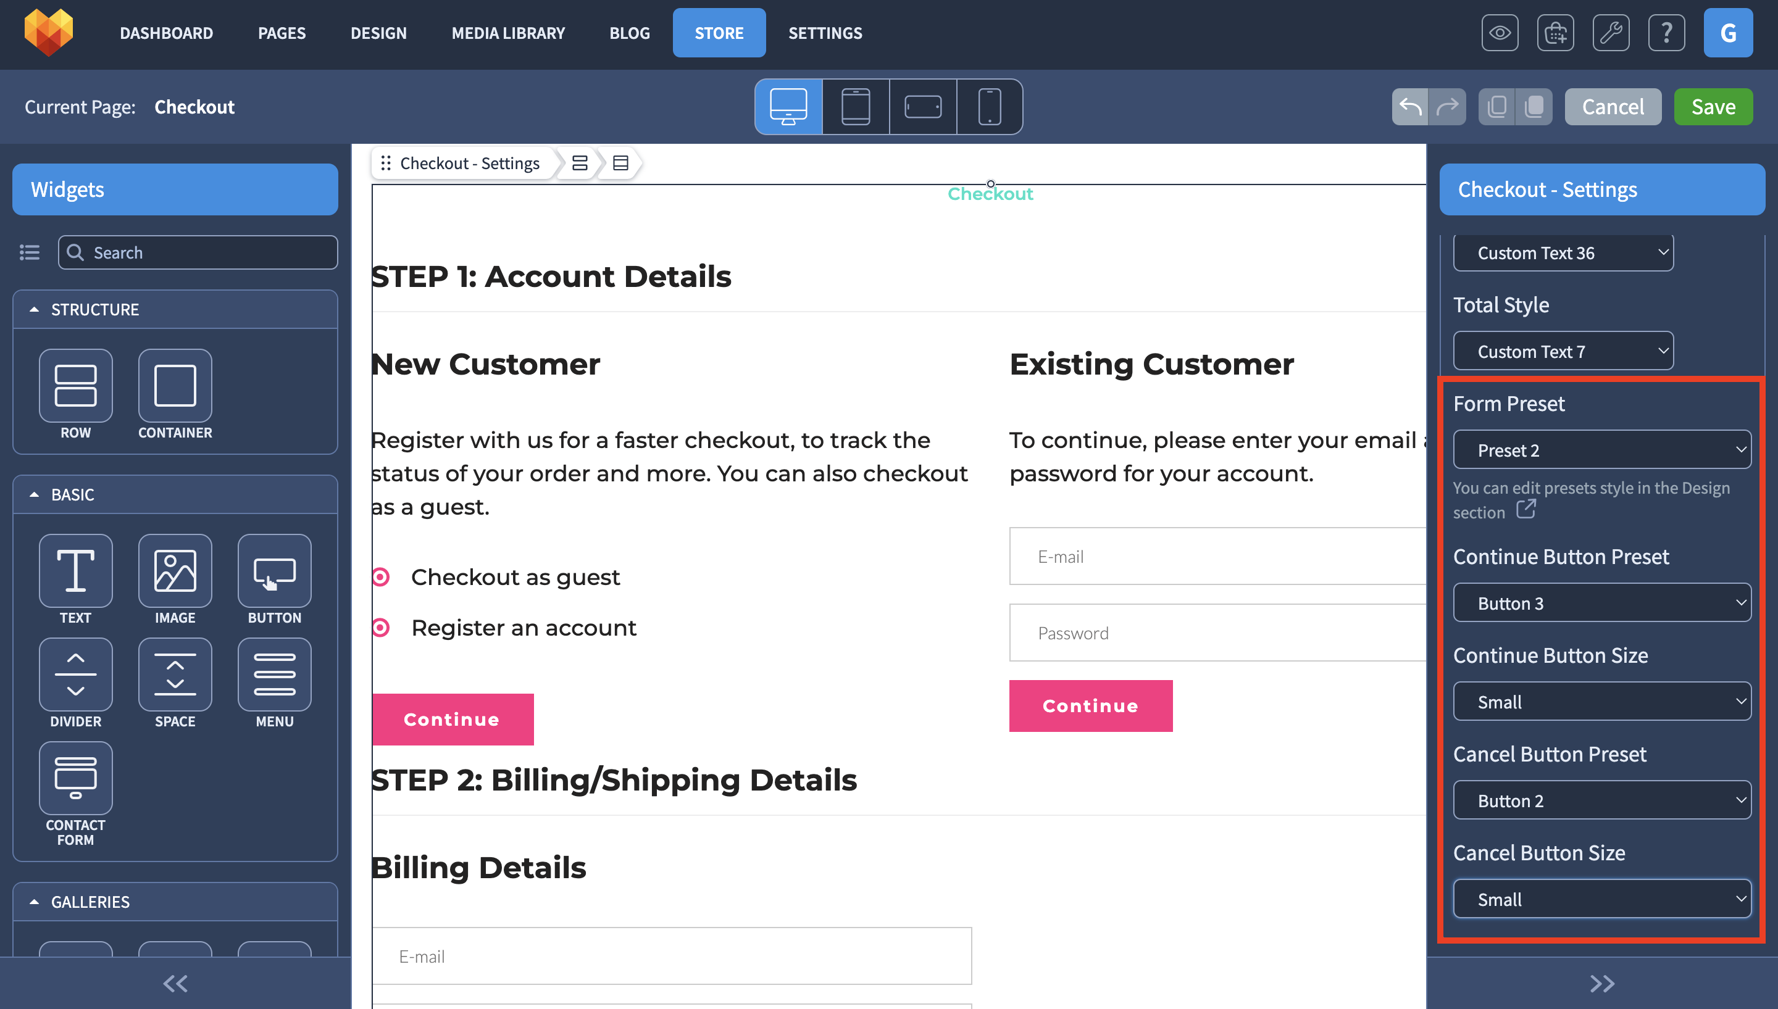Select the tablet portrait device view icon
Image resolution: width=1778 pixels, height=1009 pixels.
click(856, 107)
